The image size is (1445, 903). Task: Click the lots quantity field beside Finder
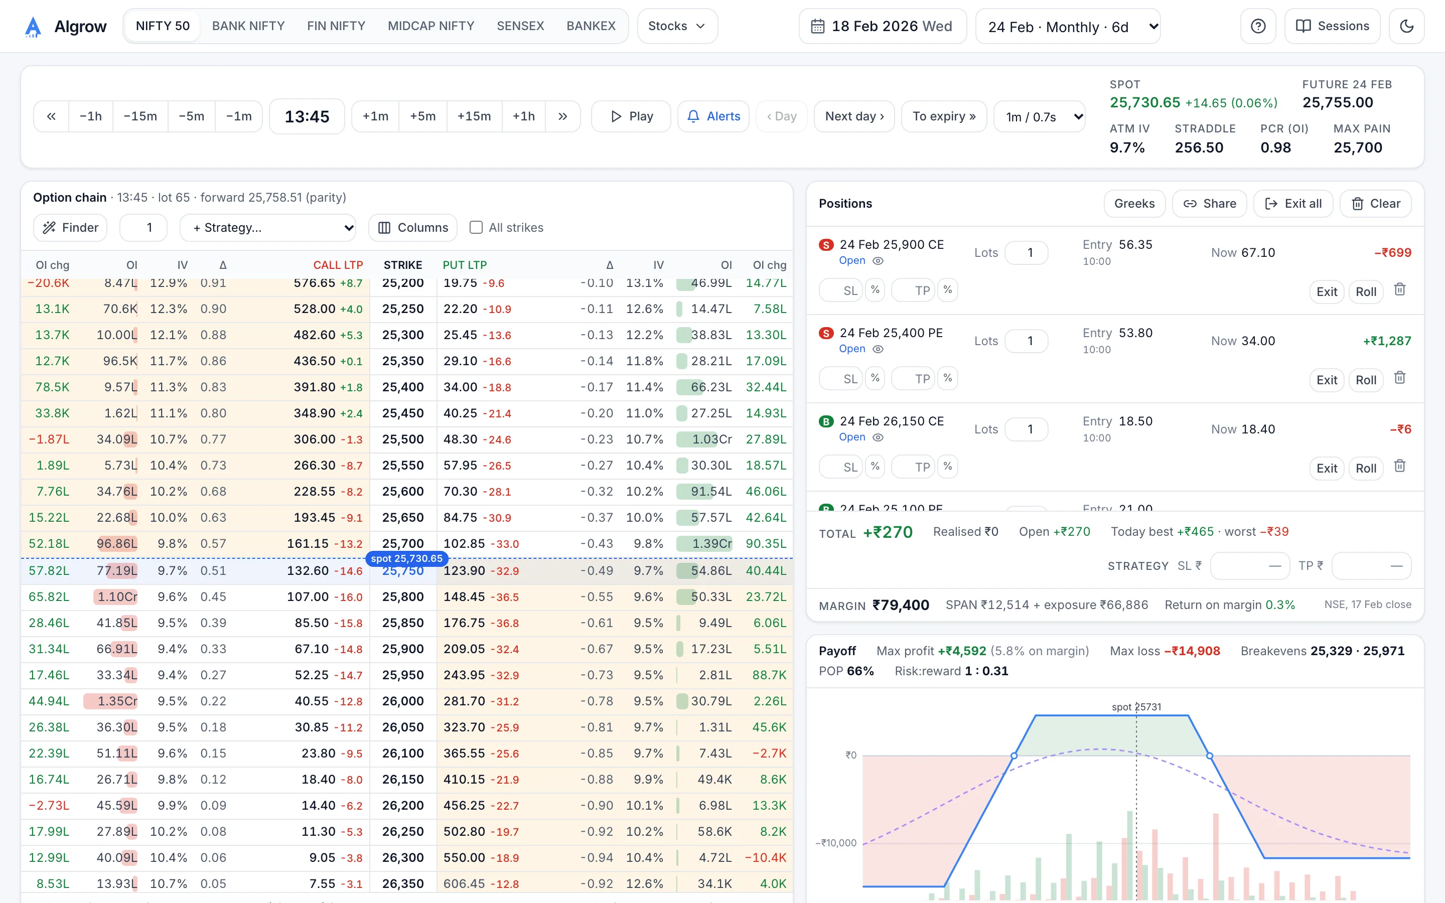coord(143,228)
